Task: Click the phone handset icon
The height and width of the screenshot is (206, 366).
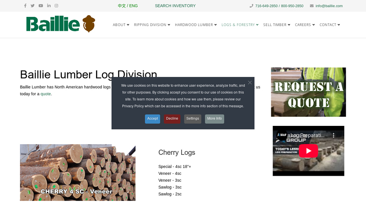Action: [251, 6]
